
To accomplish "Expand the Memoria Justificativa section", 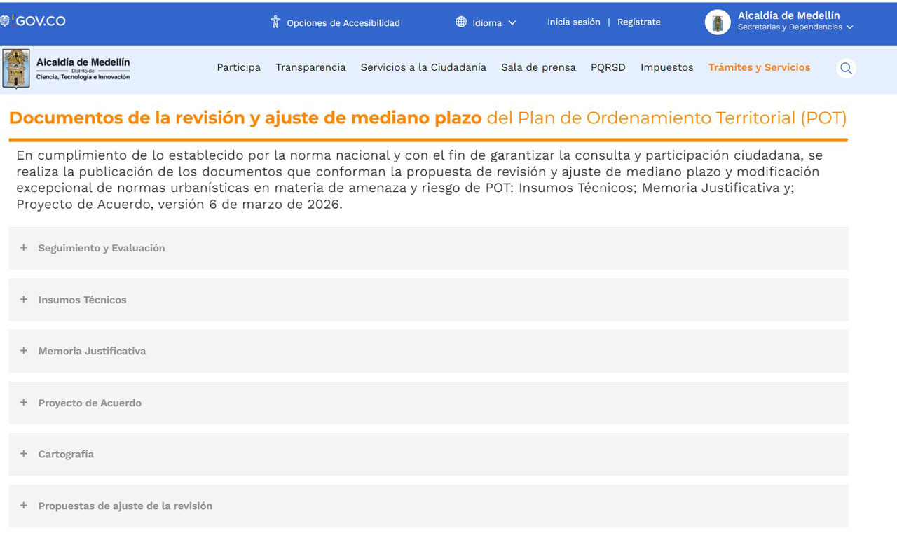I will click(x=428, y=351).
